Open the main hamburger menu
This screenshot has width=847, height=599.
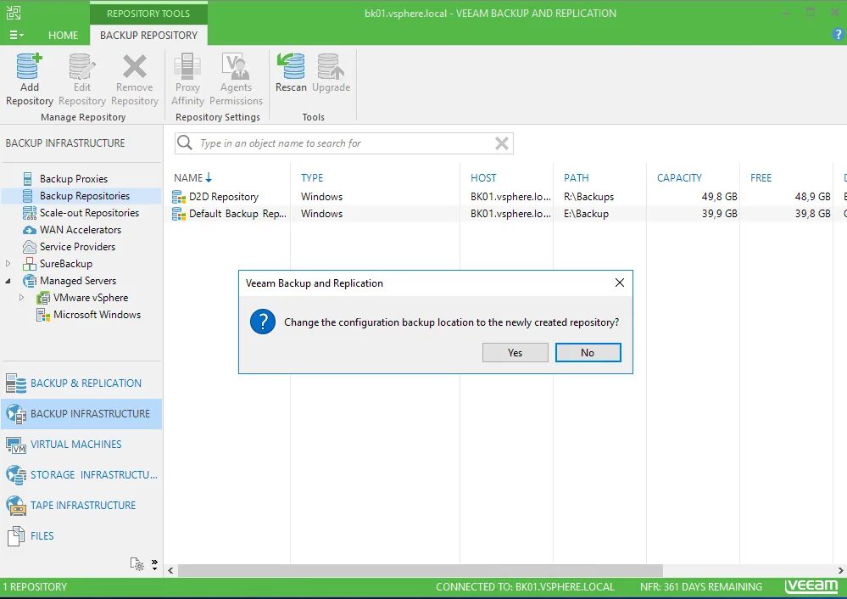(16, 35)
